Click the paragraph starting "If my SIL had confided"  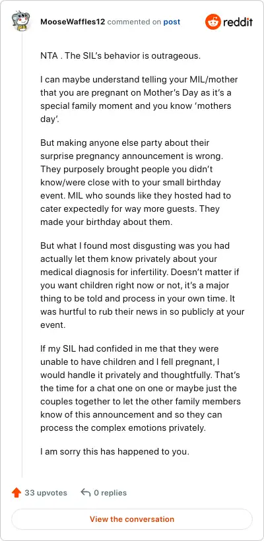141,389
